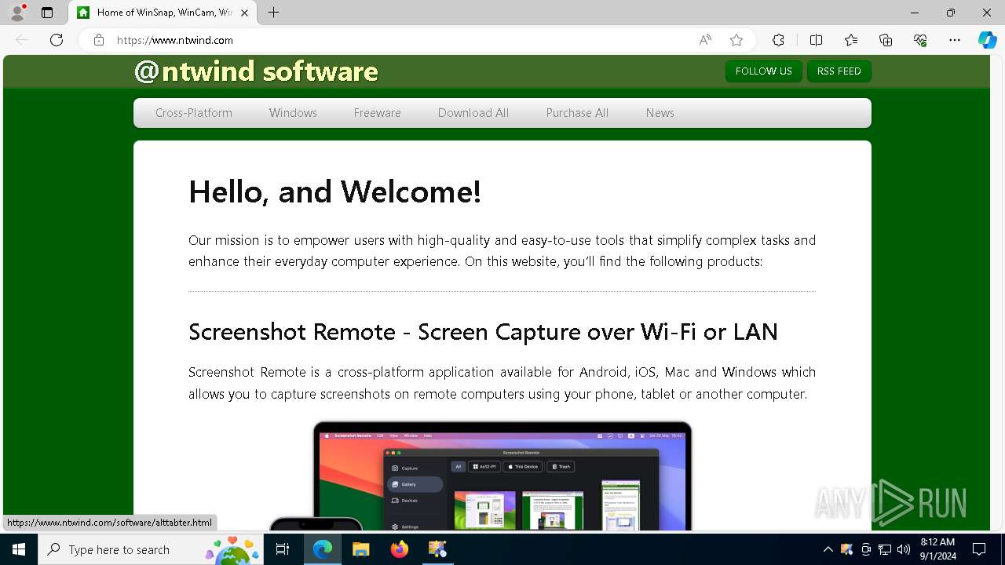Add this page to favorites star
The height and width of the screenshot is (565, 1005).
pos(736,40)
